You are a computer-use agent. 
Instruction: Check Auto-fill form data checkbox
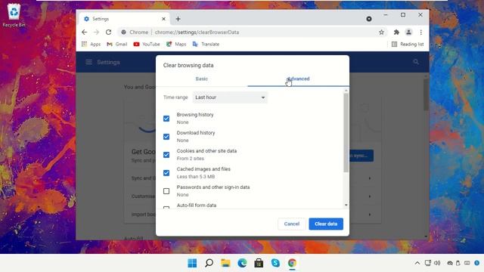(166, 208)
